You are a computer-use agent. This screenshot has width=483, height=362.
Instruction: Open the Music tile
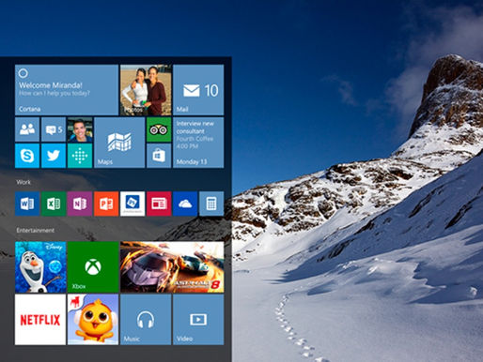(146, 320)
